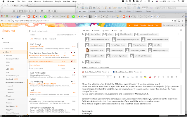Viewport: 187px width, 117px height.
Task: Preview the Draft_FINAL.pdf attachment
Action: [x=104, y=72]
